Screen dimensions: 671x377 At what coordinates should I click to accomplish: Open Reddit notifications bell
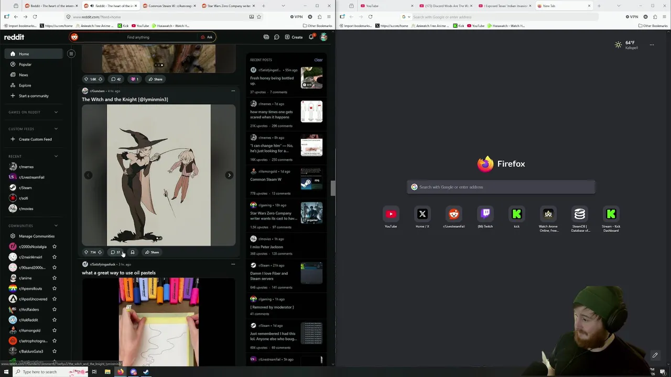(x=311, y=37)
